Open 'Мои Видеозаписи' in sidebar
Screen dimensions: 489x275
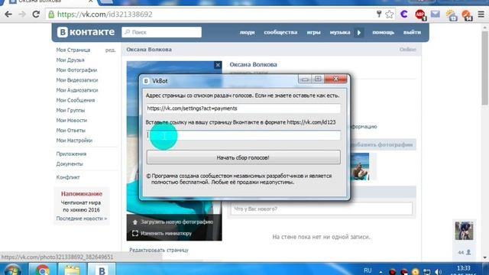coord(77,80)
